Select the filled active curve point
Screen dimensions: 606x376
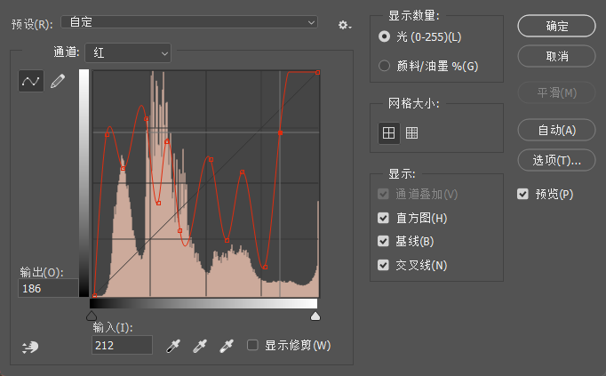pos(280,132)
